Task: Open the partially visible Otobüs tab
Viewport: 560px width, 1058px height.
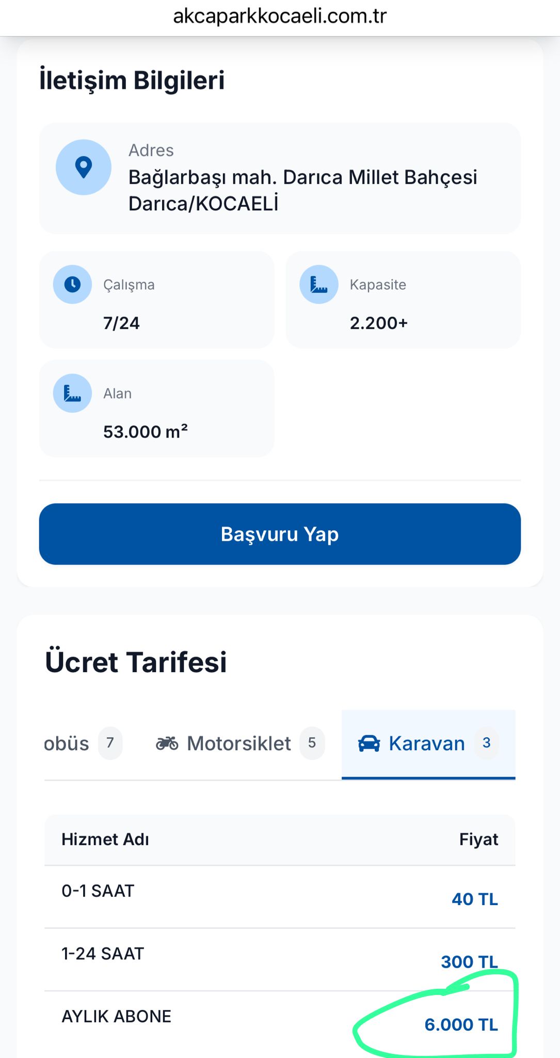Action: 67,743
